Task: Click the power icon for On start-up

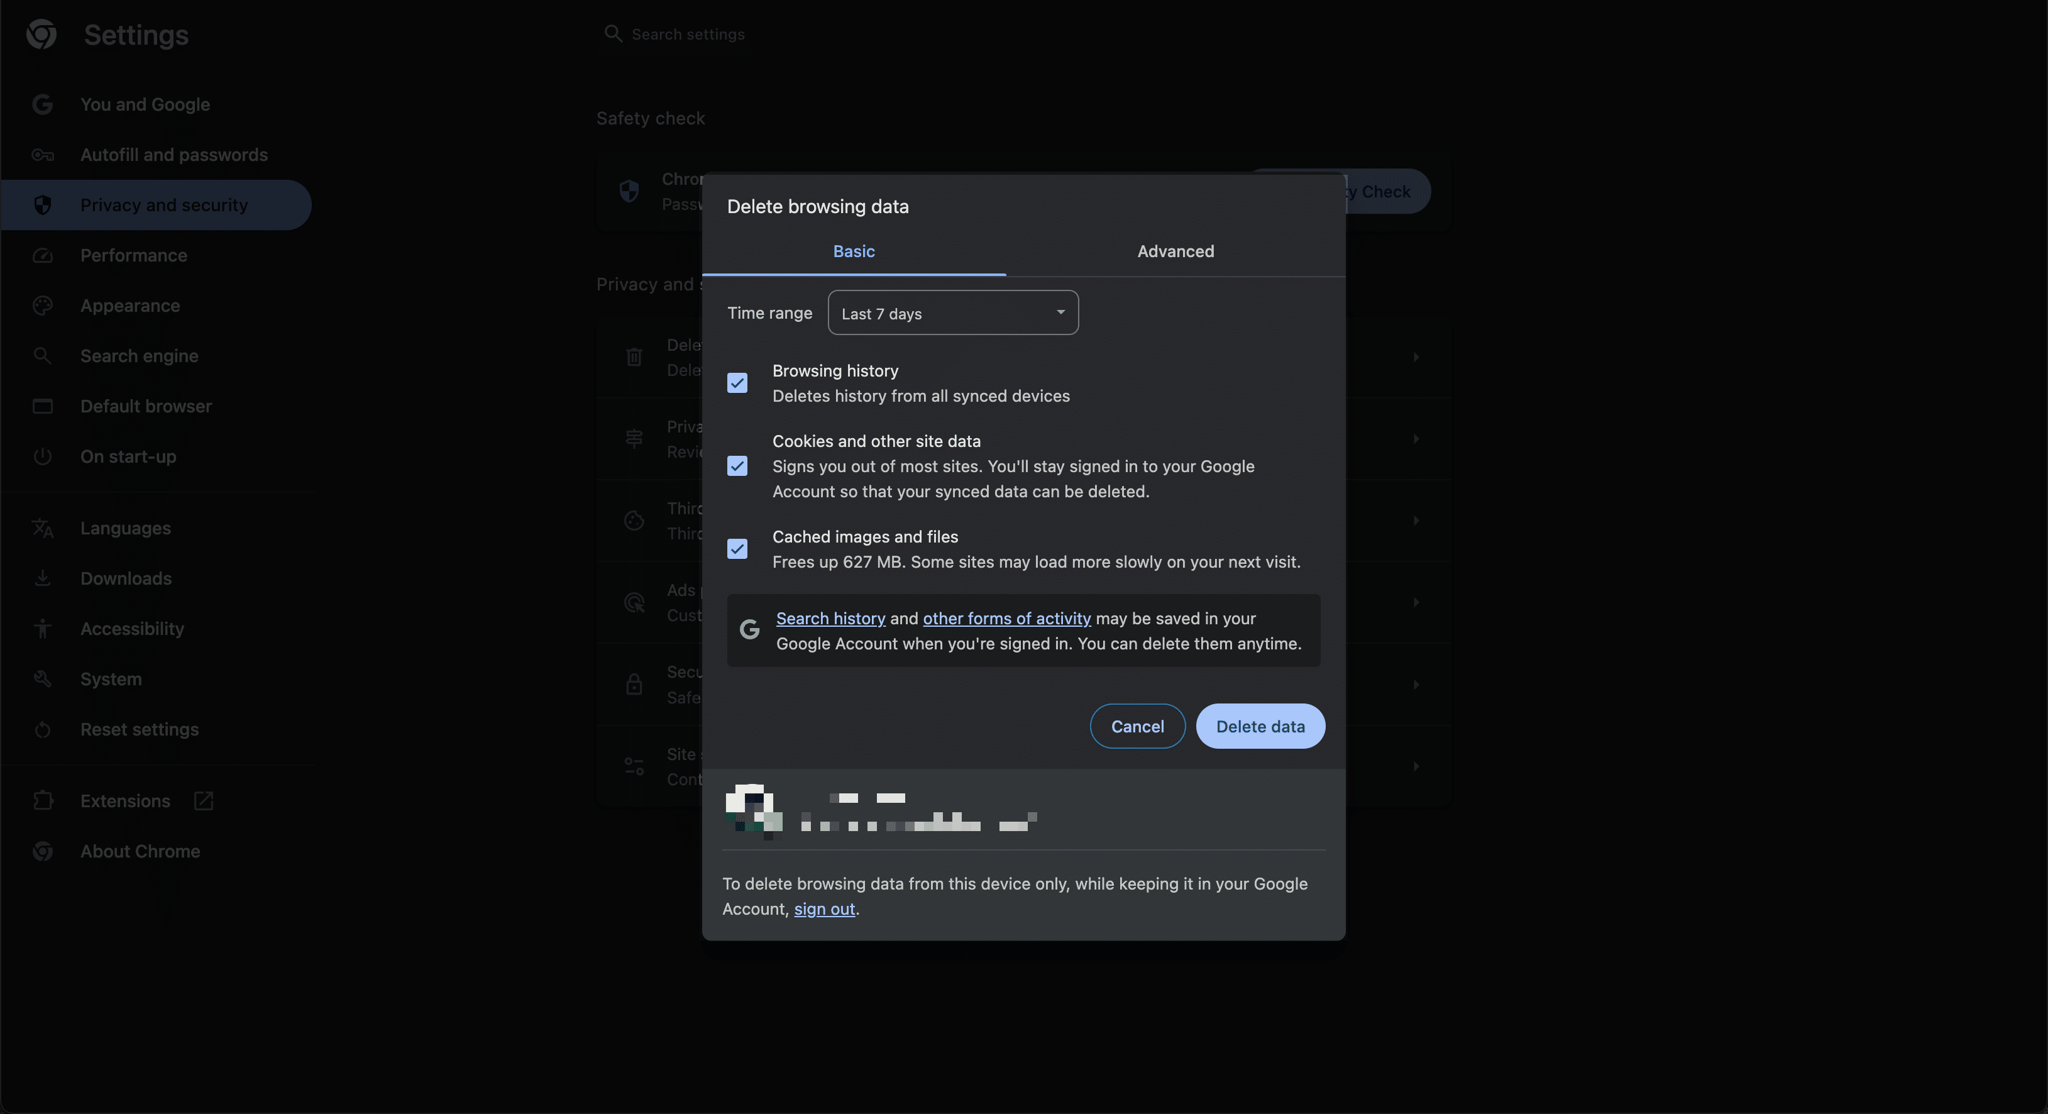Action: tap(43, 456)
